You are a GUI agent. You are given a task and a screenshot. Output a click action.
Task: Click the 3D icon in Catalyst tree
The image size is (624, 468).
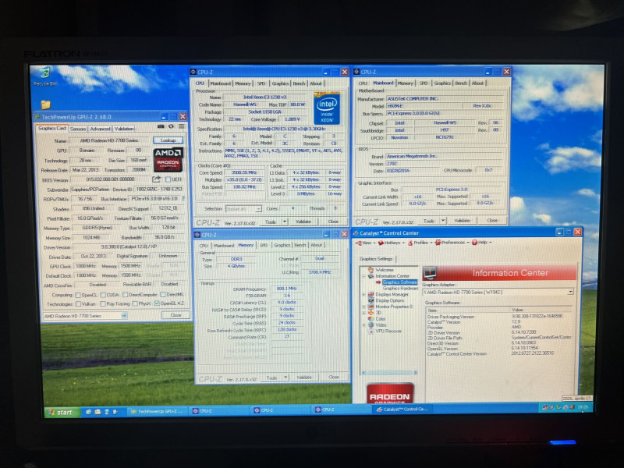tap(370, 313)
